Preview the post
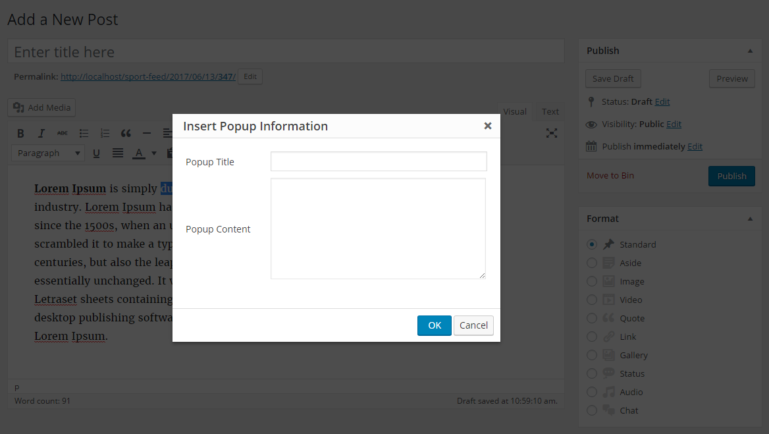 click(731, 78)
